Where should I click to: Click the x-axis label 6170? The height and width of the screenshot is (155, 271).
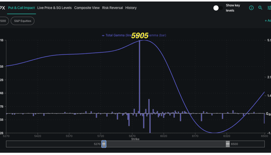195,136
